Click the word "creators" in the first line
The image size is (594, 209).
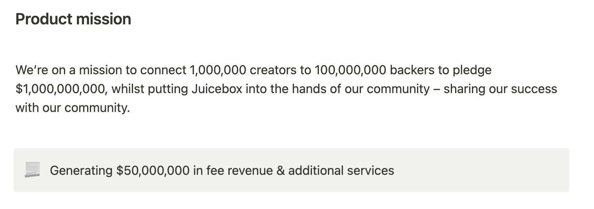(274, 70)
